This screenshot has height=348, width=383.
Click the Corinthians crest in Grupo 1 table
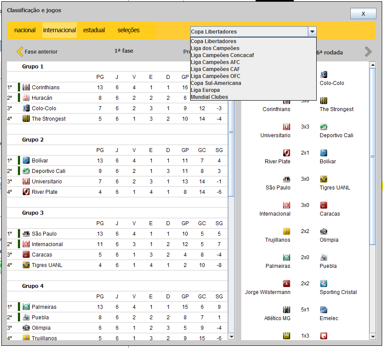(x=26, y=87)
